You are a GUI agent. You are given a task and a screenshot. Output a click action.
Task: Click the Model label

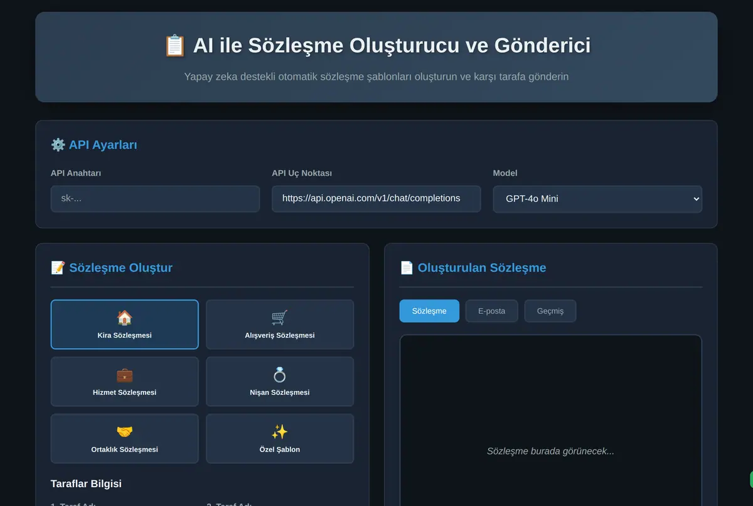pos(505,173)
